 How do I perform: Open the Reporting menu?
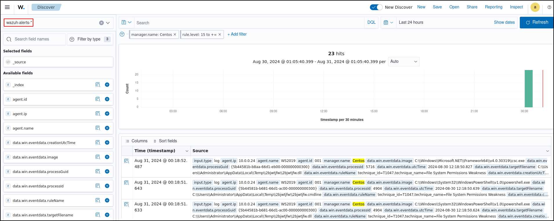coord(493,7)
